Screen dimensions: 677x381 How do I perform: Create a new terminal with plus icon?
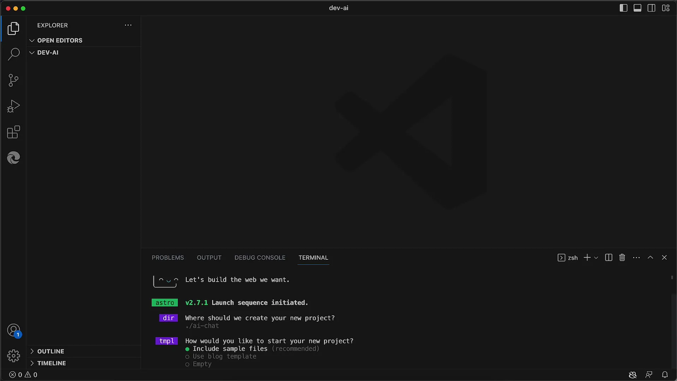point(587,257)
